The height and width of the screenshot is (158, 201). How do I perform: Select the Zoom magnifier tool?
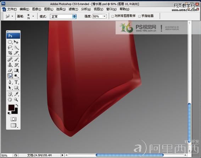(16, 100)
